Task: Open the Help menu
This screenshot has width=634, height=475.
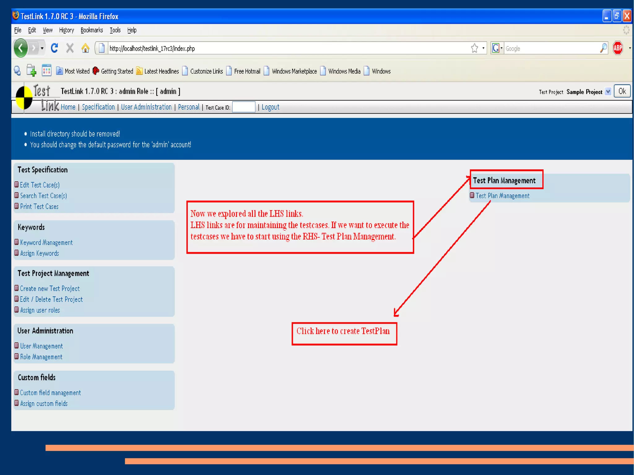Action: tap(132, 30)
